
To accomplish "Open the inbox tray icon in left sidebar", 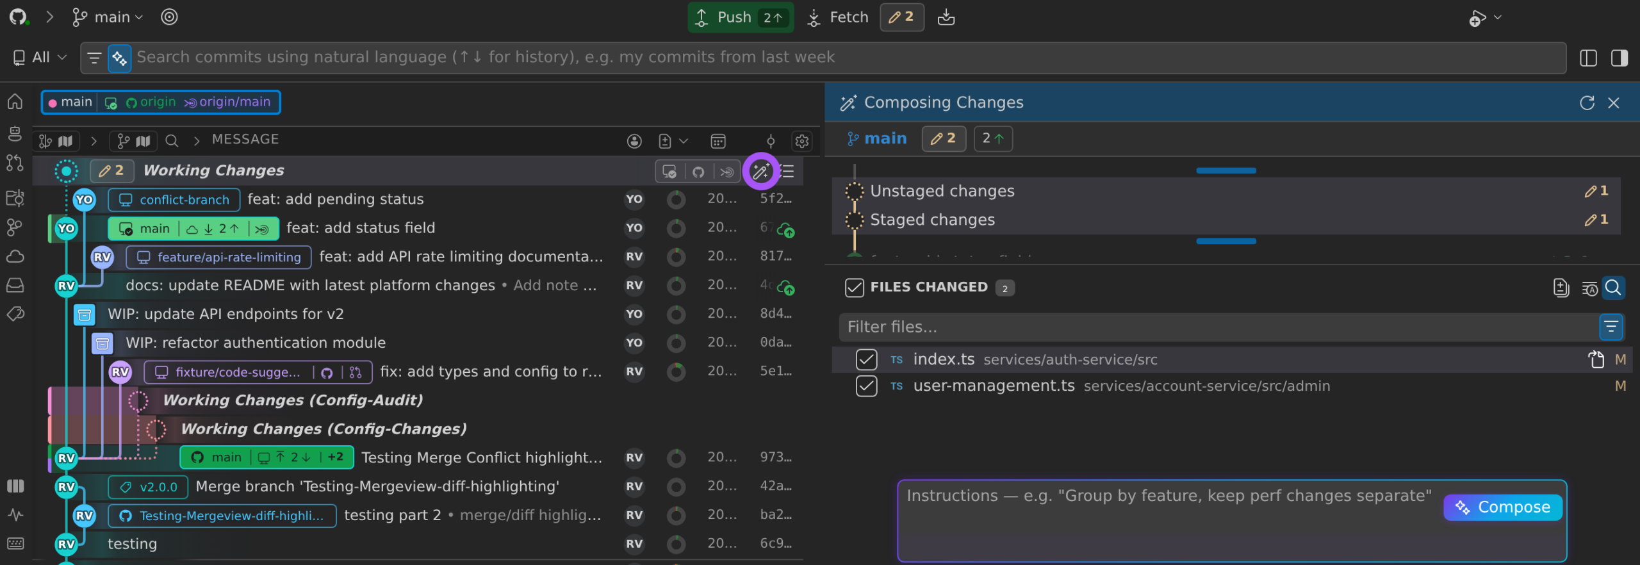I will tap(15, 285).
